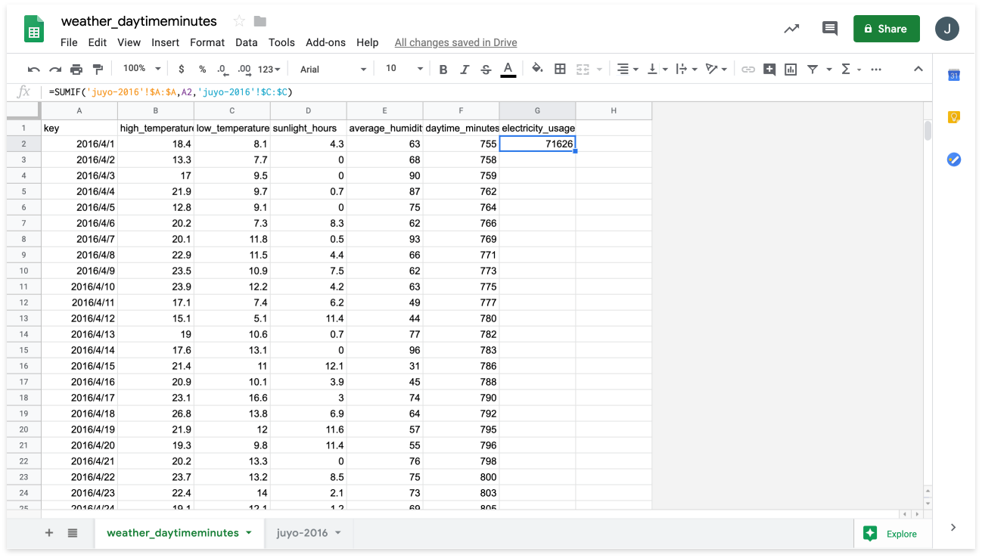Open the font size 10 dropdown
Image resolution: width=982 pixels, height=558 pixels.
(x=405, y=69)
